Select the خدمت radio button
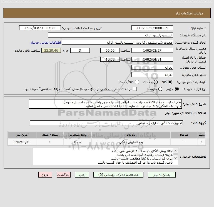The image size is (214, 207). pos(155,82)
